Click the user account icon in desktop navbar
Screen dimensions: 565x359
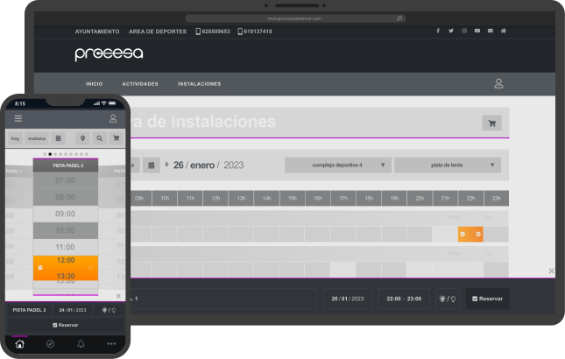click(x=498, y=84)
